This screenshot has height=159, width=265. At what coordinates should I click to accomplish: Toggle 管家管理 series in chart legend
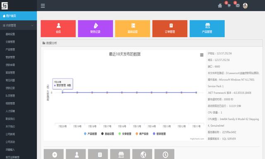159,134
